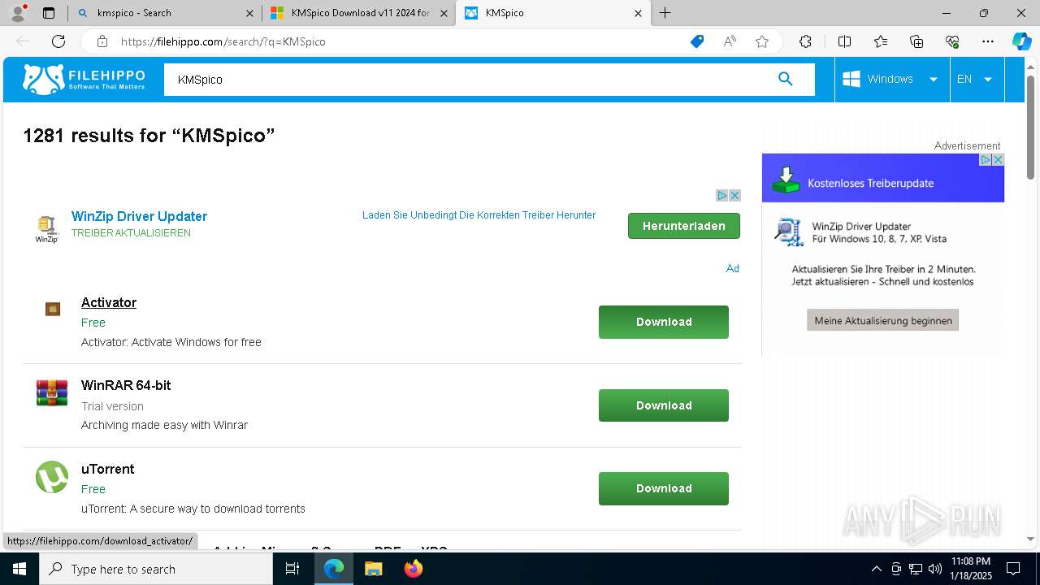Open the uTorrent title link
This screenshot has height=585, width=1040.
click(107, 469)
